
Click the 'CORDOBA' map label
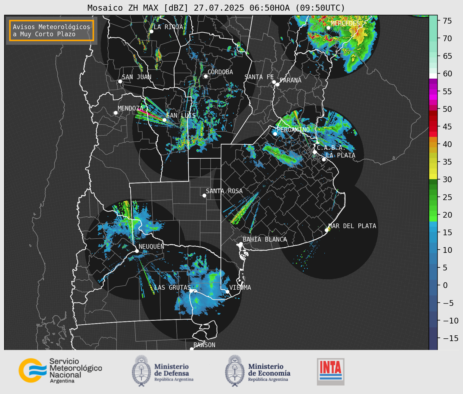tap(220, 72)
